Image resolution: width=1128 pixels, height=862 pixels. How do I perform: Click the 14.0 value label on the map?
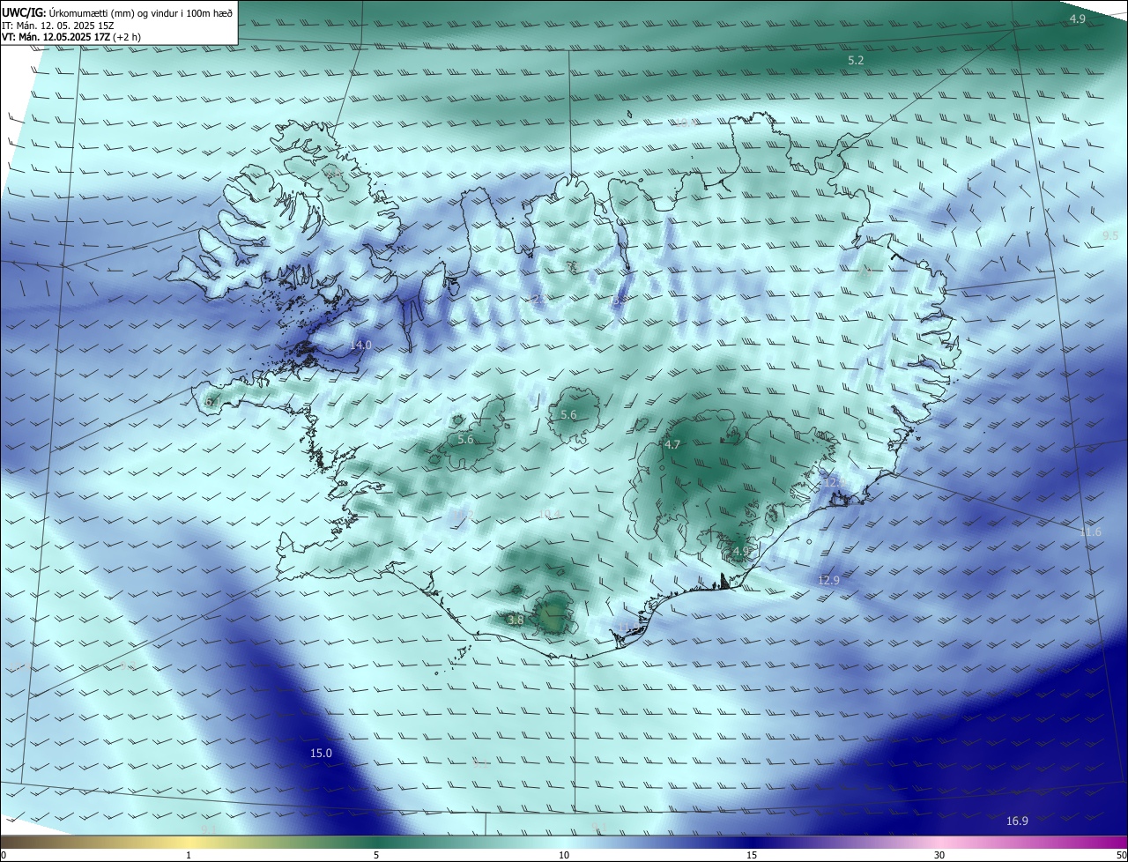click(x=360, y=346)
